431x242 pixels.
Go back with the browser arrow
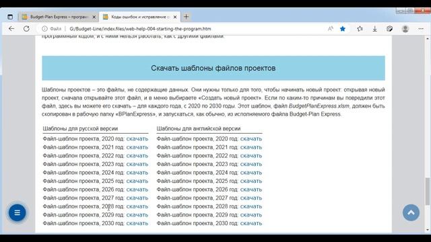[x=11, y=28]
